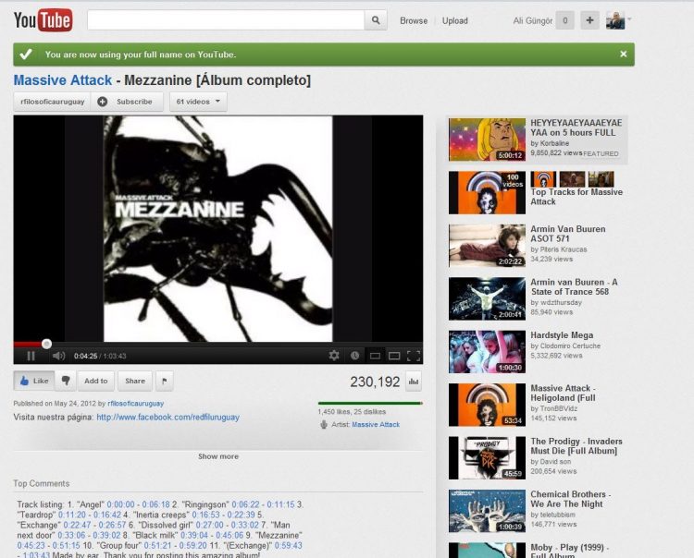Click the Ali Güngör account name

click(x=532, y=20)
